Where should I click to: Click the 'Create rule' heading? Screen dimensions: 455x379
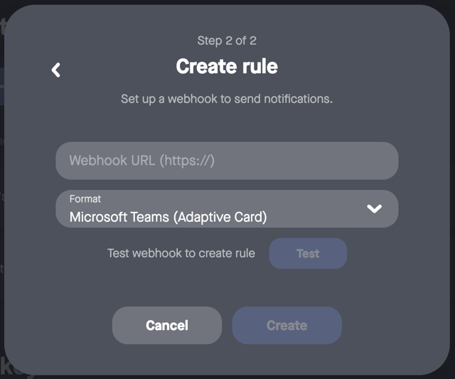[227, 67]
